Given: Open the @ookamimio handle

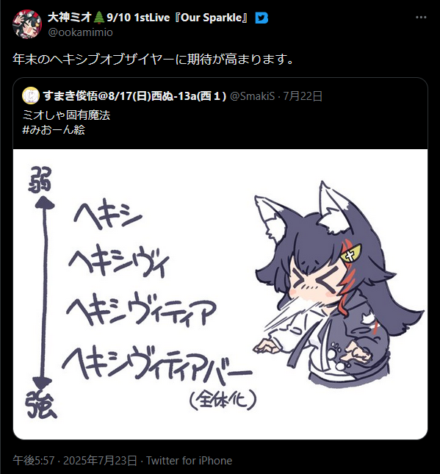Looking at the screenshot, I should click(x=80, y=32).
